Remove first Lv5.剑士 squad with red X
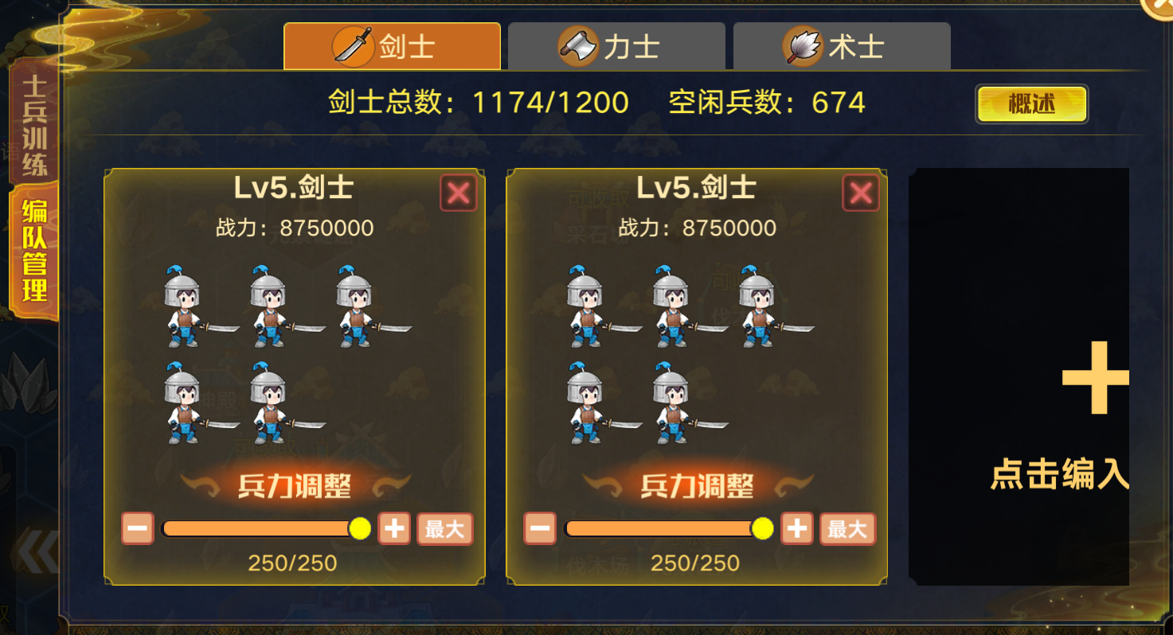The height and width of the screenshot is (635, 1173). (459, 193)
